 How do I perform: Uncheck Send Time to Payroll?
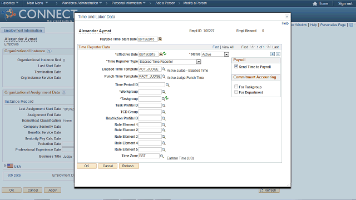click(236, 67)
